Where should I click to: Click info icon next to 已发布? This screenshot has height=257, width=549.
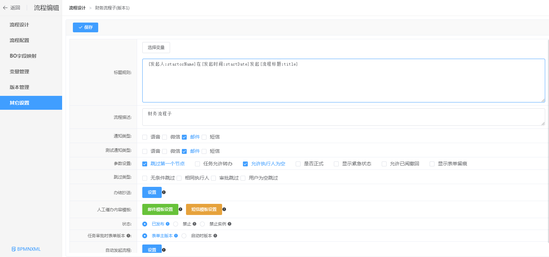(168, 224)
